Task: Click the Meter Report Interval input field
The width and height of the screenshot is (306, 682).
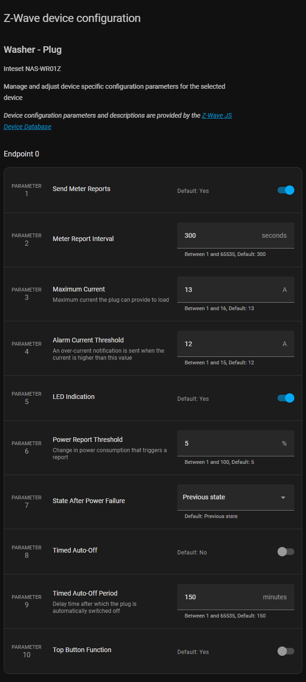Action: coord(219,235)
